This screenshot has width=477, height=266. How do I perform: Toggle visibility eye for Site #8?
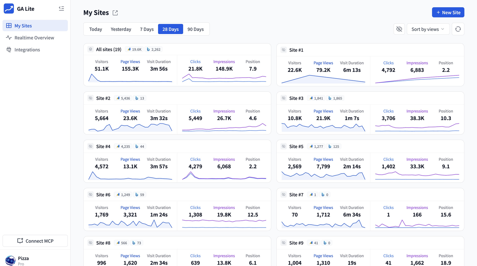point(90,243)
